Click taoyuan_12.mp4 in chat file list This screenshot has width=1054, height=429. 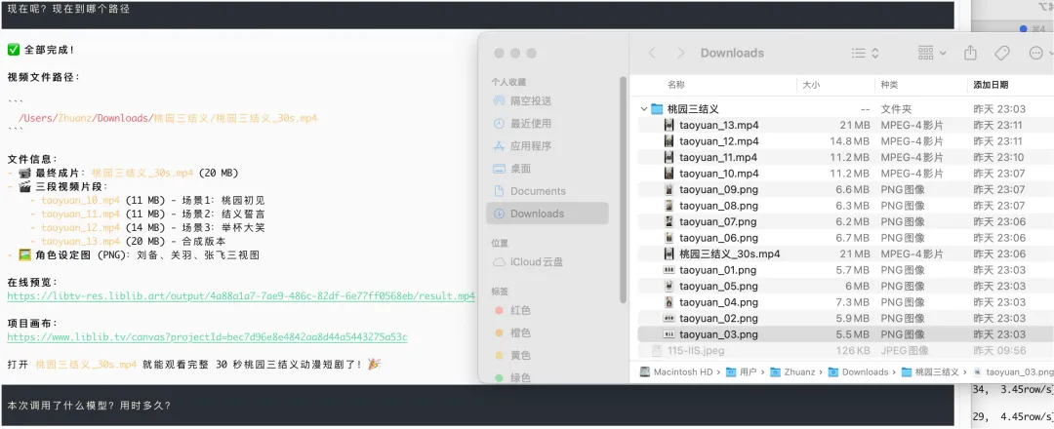[x=81, y=227]
